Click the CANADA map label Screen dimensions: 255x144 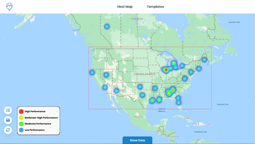(137, 19)
